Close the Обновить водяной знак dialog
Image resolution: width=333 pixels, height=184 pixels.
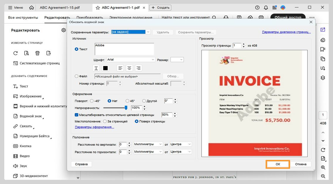tap(311, 22)
